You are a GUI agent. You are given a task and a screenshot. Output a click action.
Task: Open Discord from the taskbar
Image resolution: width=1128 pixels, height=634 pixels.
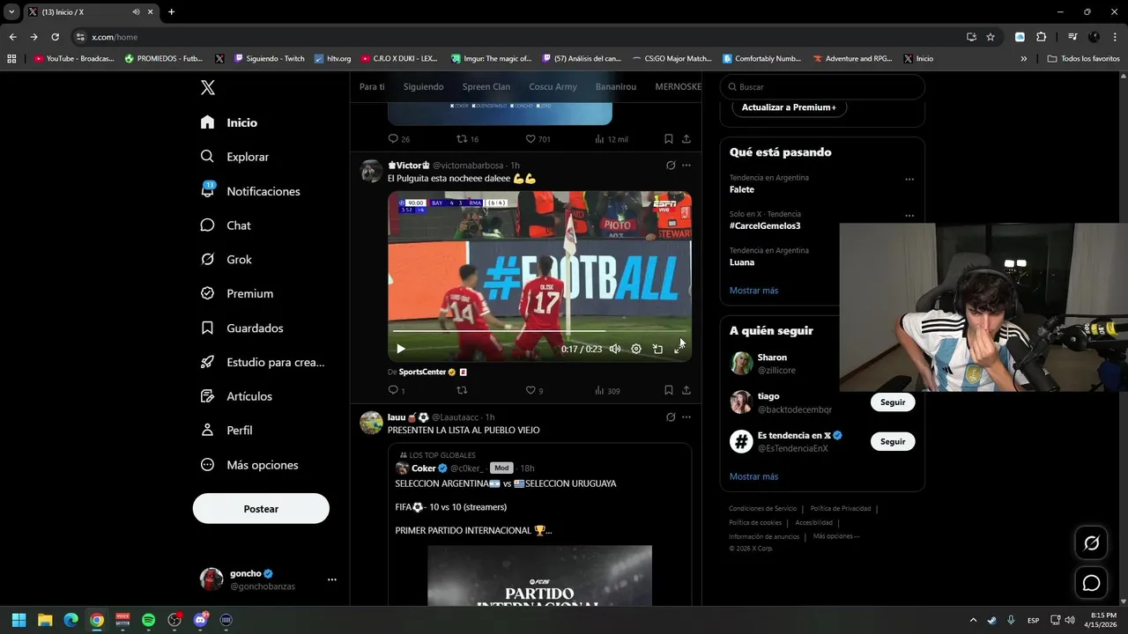pos(200,620)
